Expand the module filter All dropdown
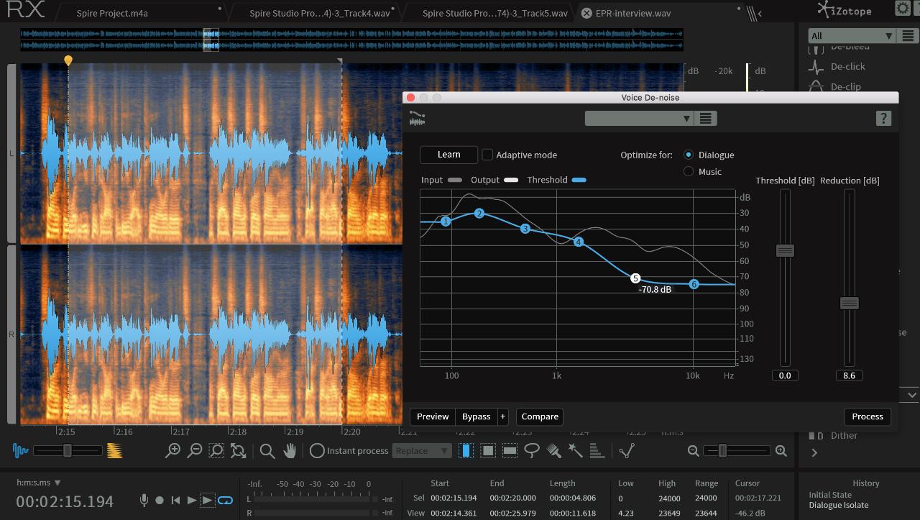The height and width of the screenshot is (520, 920). pyautogui.click(x=852, y=36)
